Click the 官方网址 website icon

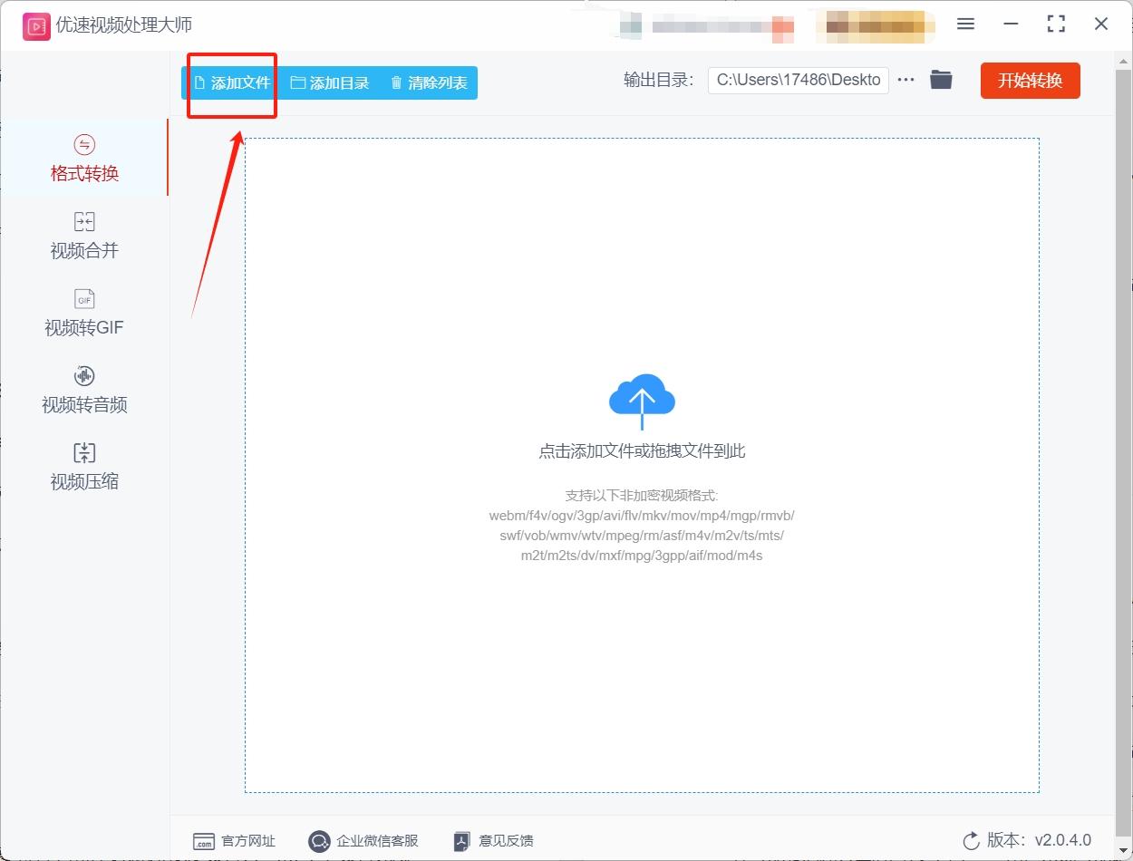(x=206, y=841)
